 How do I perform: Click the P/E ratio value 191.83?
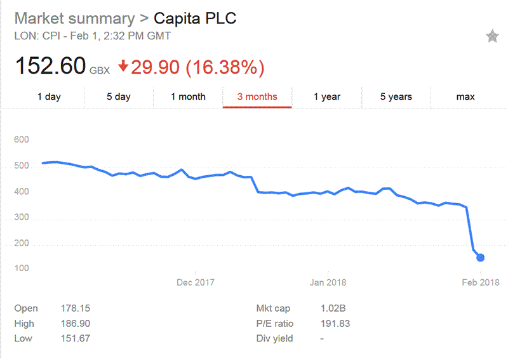pos(335,324)
